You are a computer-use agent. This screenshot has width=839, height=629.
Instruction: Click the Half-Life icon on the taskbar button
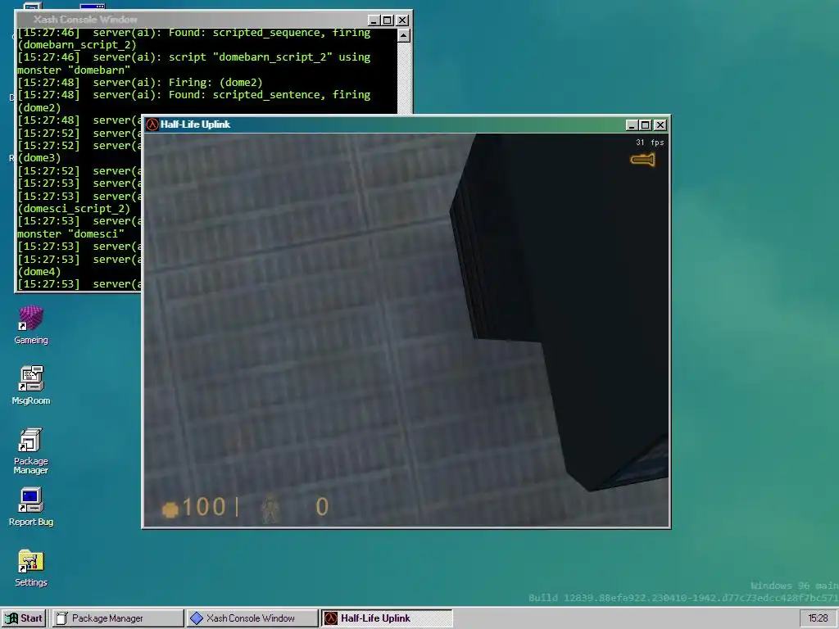pyautogui.click(x=331, y=618)
